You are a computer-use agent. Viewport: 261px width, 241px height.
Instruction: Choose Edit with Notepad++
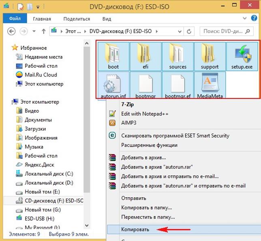tap(184, 114)
